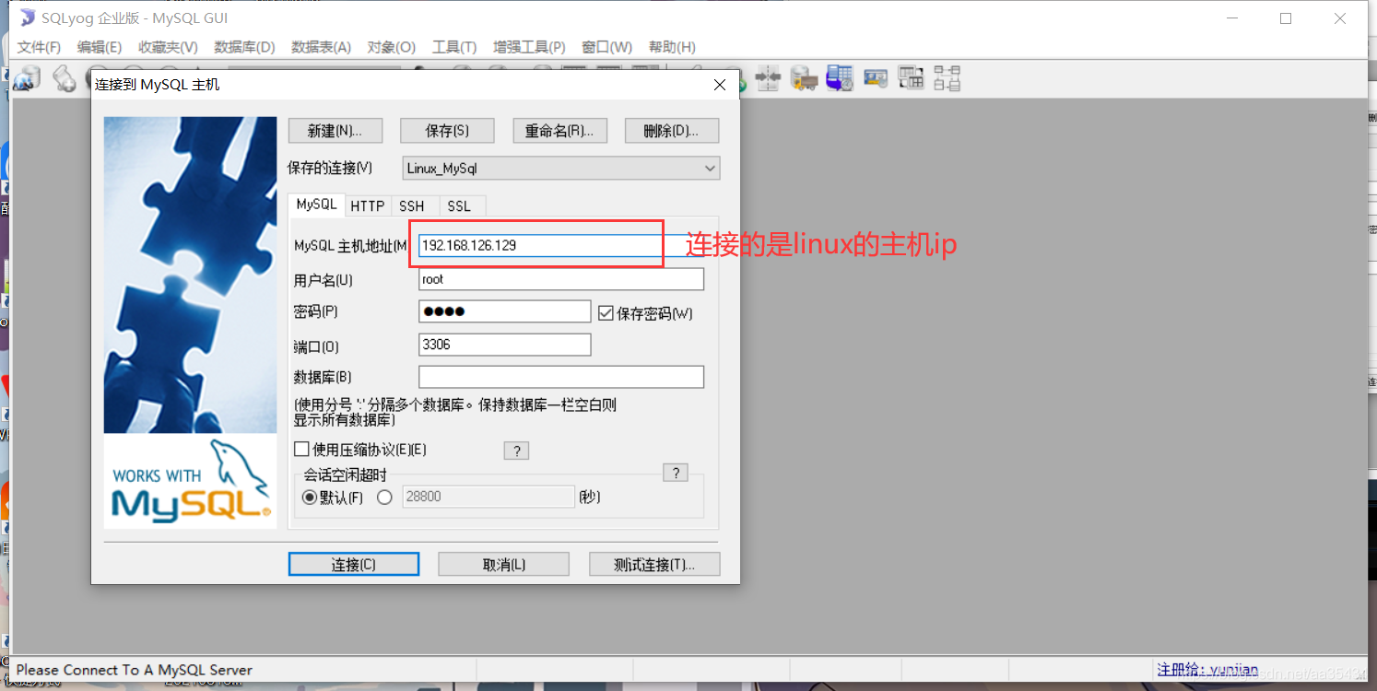Open the 对象(O) menu

[392, 47]
